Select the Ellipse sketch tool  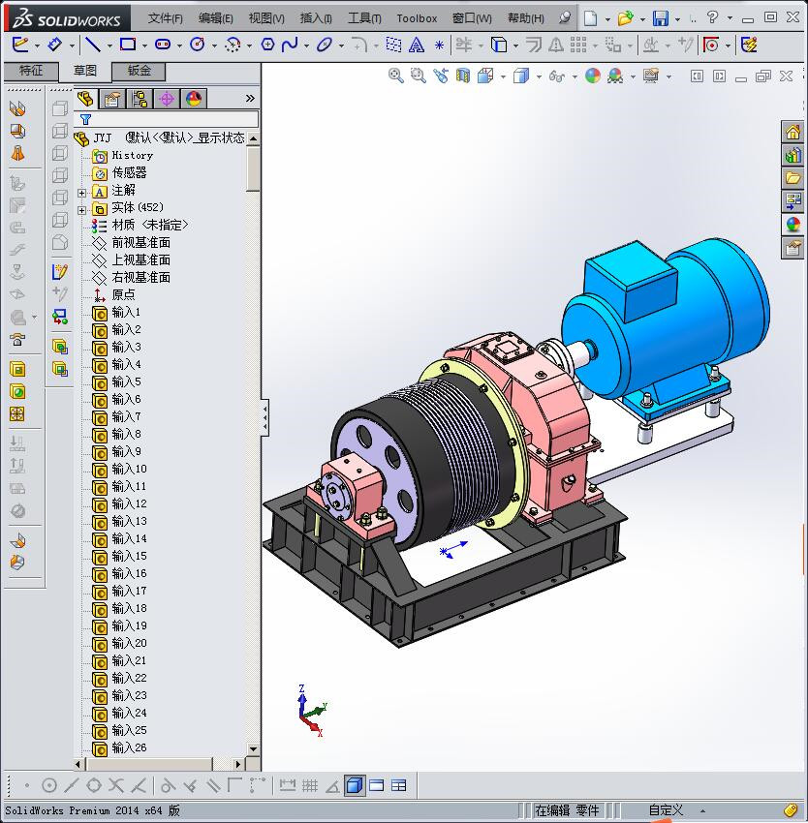click(x=325, y=45)
